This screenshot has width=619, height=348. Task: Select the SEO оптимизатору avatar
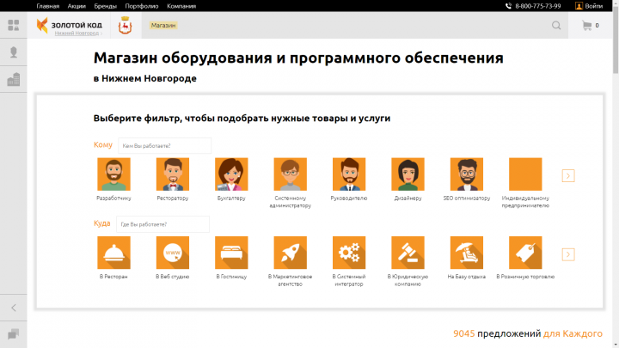pyautogui.click(x=467, y=174)
